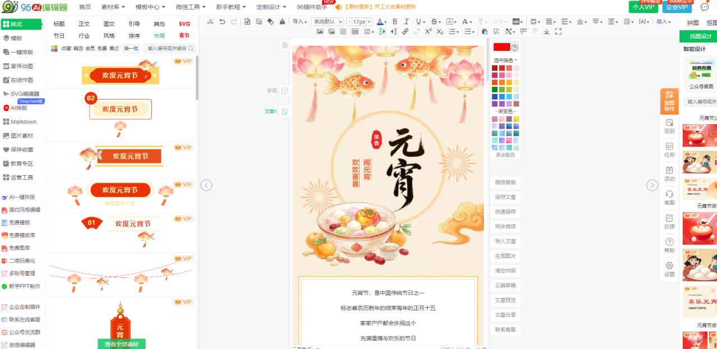Click the insert hyperlink icon
Image resolution: width=717 pixels, height=349 pixels.
pos(405,32)
